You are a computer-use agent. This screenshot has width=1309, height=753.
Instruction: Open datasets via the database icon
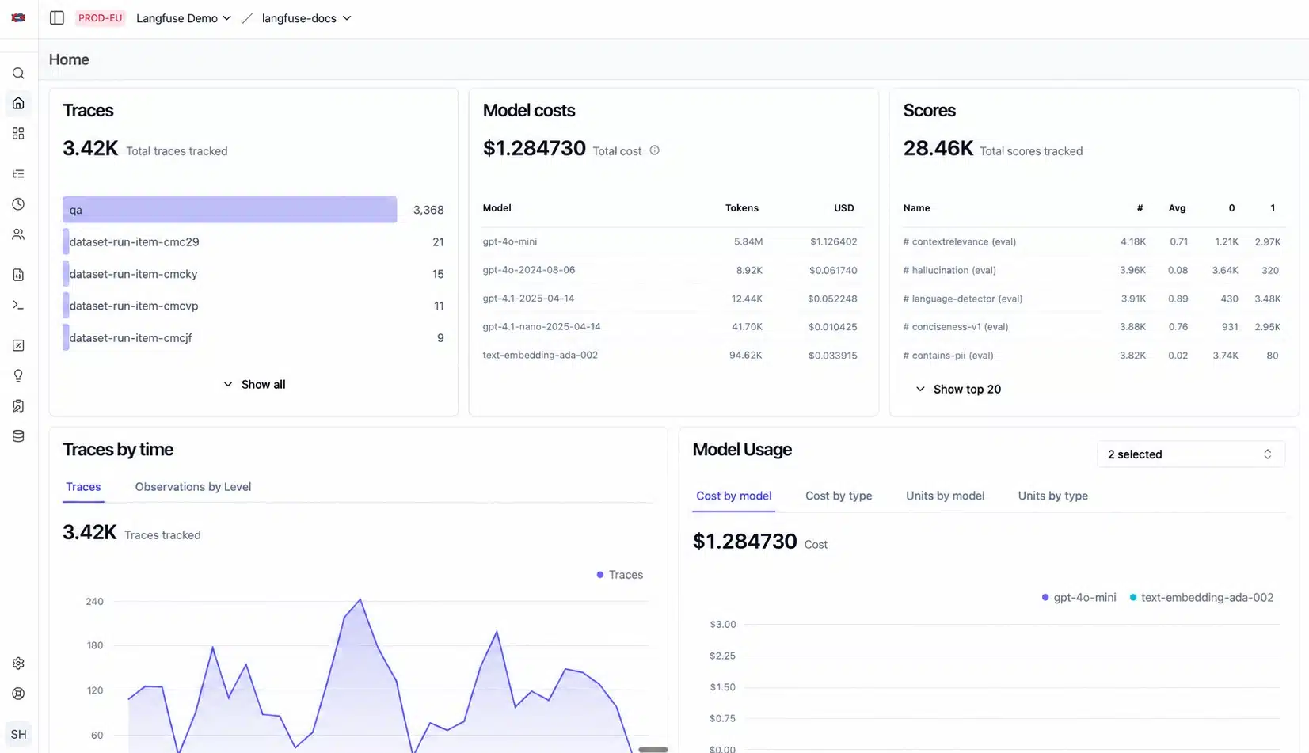coord(18,436)
